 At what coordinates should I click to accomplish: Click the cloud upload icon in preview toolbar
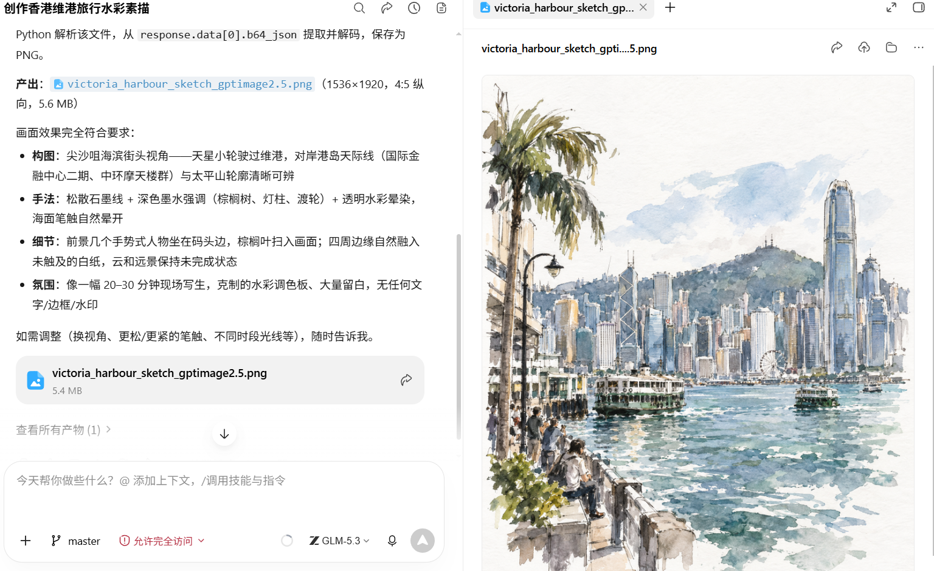[864, 47]
